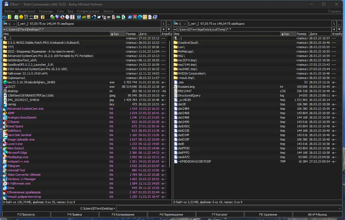The width and height of the screenshot is (345, 220).
Task: Launch PowerShell from the toolbar icon
Action: (130, 17)
